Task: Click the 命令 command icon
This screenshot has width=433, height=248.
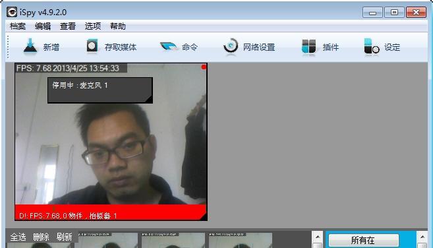Action: (168, 46)
